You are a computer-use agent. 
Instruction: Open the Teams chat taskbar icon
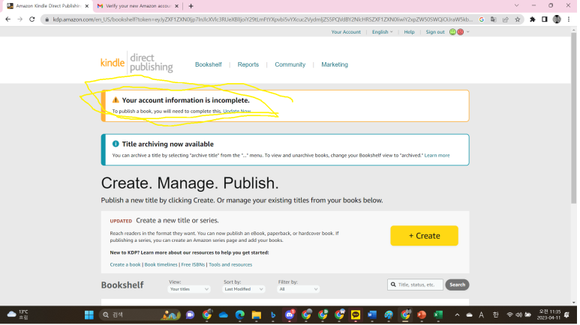tap(190, 315)
